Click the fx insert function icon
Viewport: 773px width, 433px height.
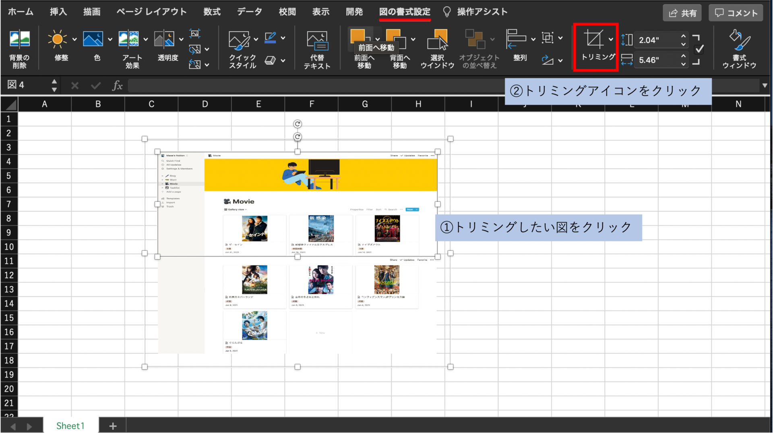(x=117, y=85)
